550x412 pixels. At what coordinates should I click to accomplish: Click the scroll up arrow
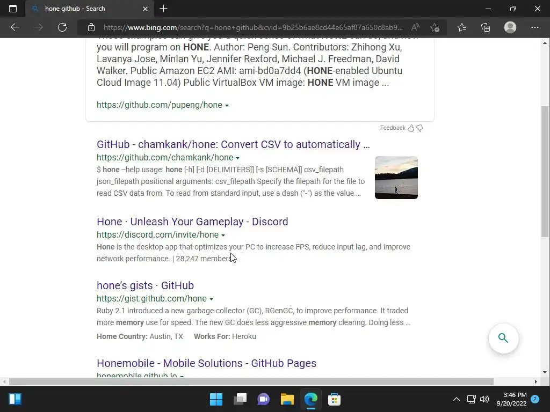coord(545,43)
